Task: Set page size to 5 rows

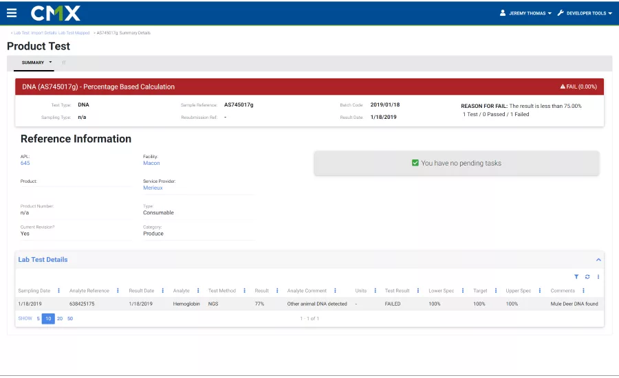Action: pyautogui.click(x=38, y=318)
